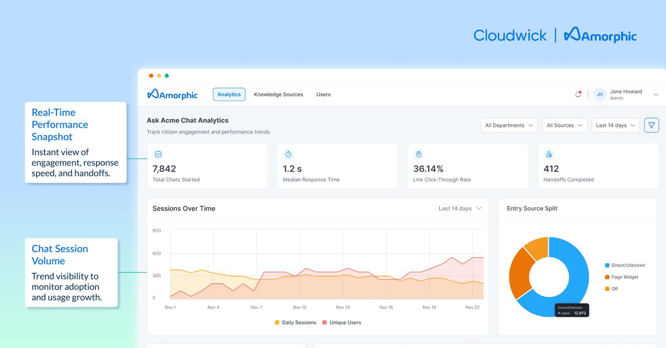The width and height of the screenshot is (666, 348).
Task: Toggle the Daily Sessions legend item
Action: [x=295, y=323]
